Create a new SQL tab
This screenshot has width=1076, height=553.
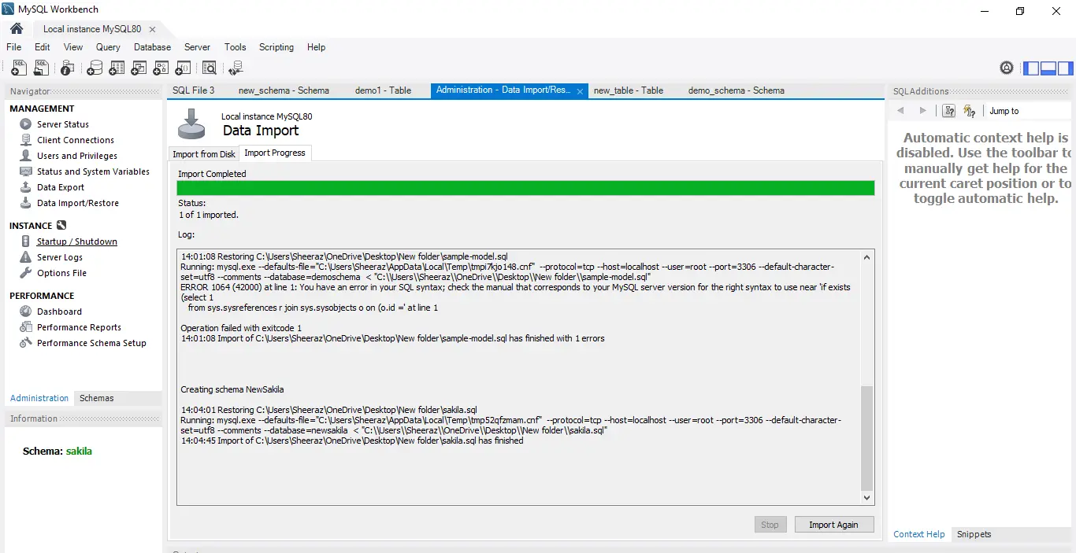tap(19, 68)
